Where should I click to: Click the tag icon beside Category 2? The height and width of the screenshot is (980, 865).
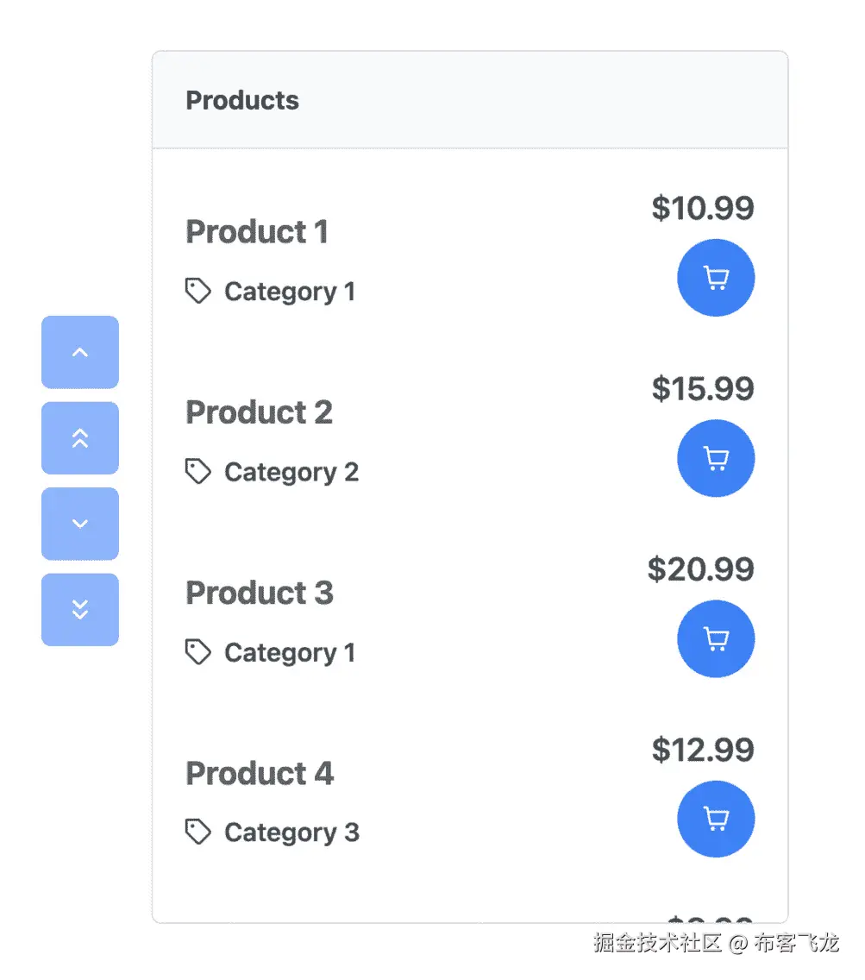(198, 472)
